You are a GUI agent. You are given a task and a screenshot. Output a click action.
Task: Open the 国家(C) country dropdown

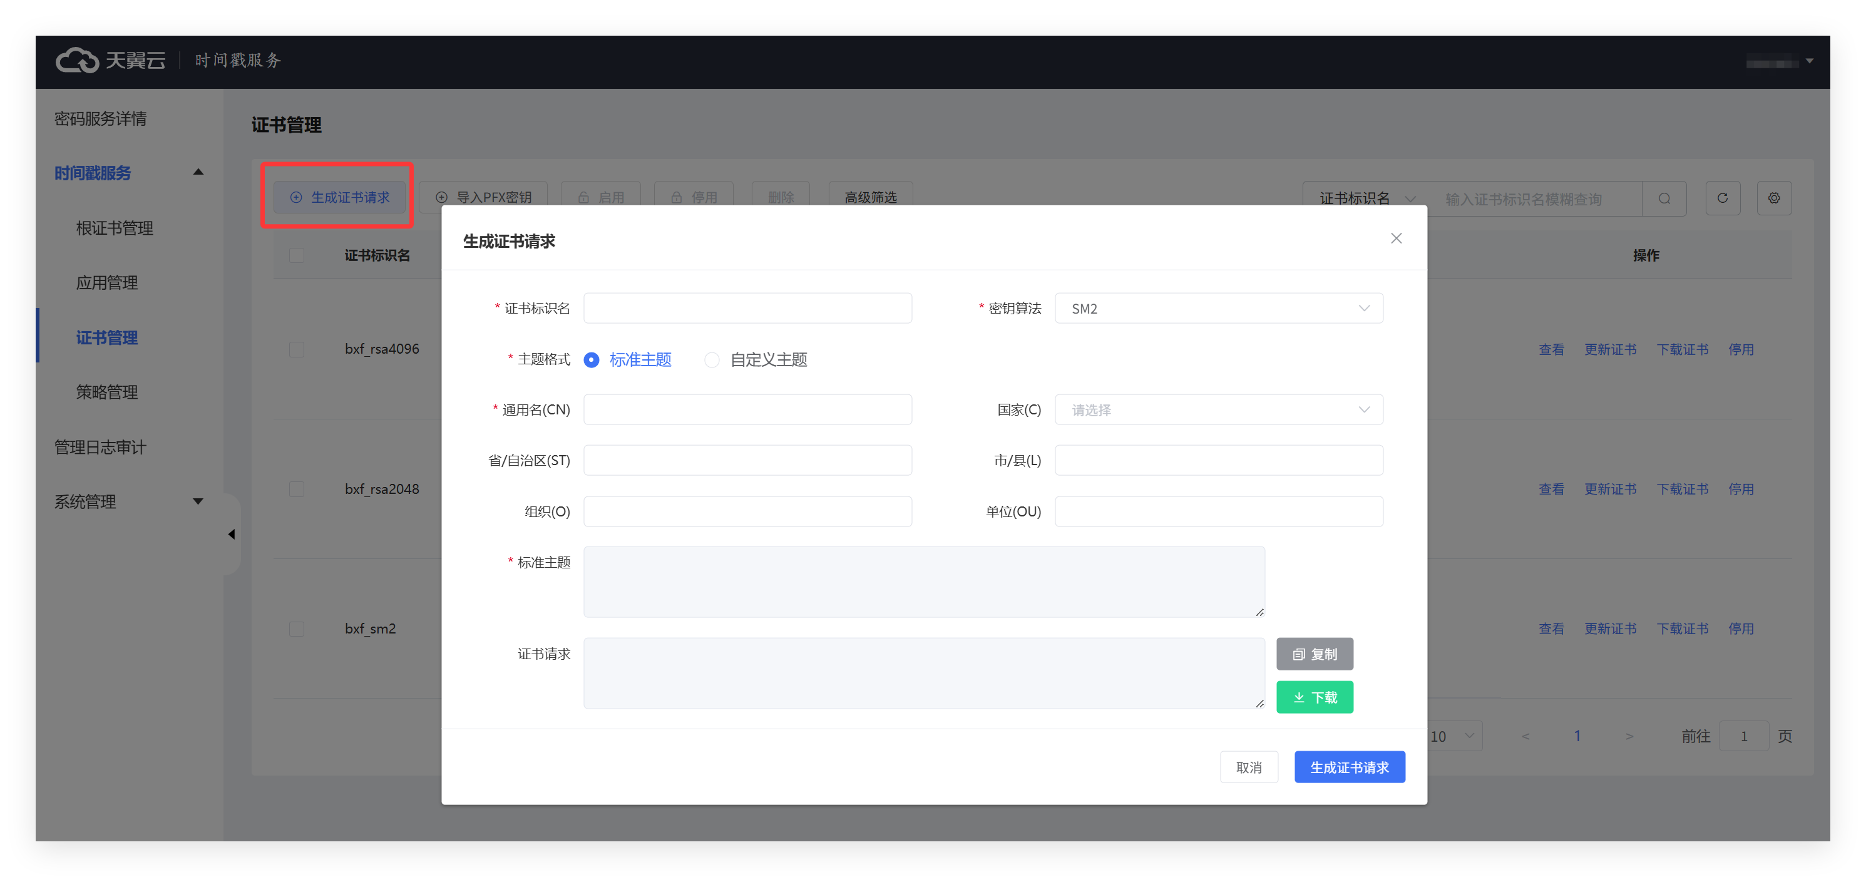click(x=1218, y=410)
